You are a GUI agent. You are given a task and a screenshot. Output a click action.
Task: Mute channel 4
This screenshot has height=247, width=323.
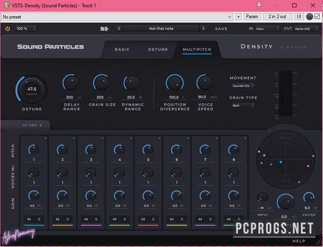pyautogui.click(x=115, y=219)
